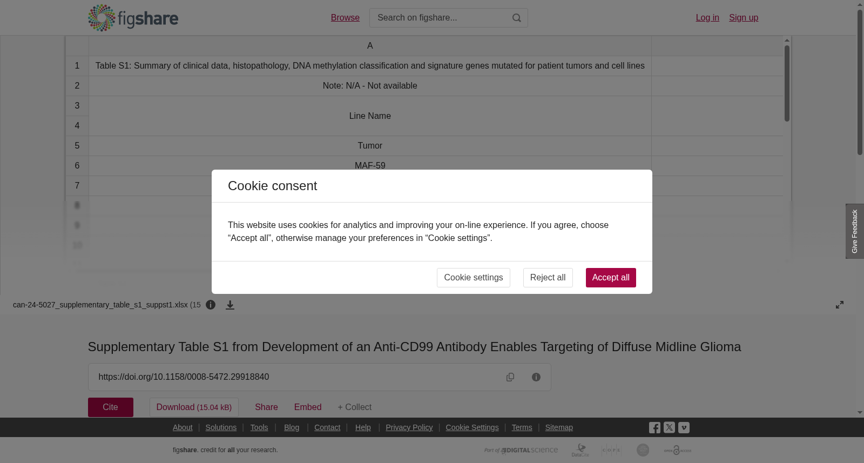The height and width of the screenshot is (463, 864).
Task: Click the Cite button
Action: [x=111, y=407]
